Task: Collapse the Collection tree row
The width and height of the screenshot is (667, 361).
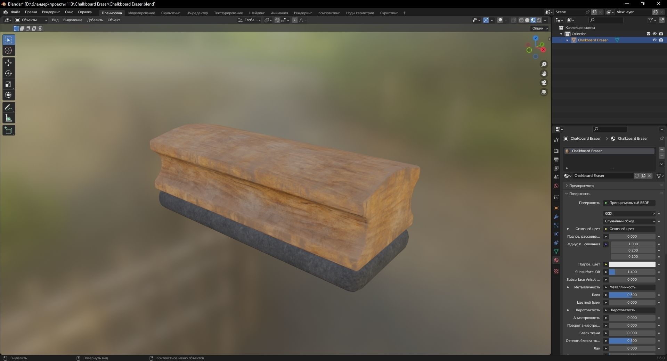Action: [x=561, y=34]
